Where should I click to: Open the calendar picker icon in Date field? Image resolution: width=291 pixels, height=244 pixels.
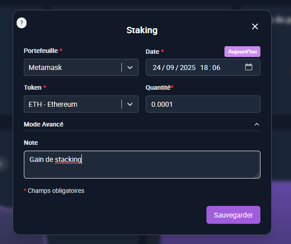coord(249,67)
